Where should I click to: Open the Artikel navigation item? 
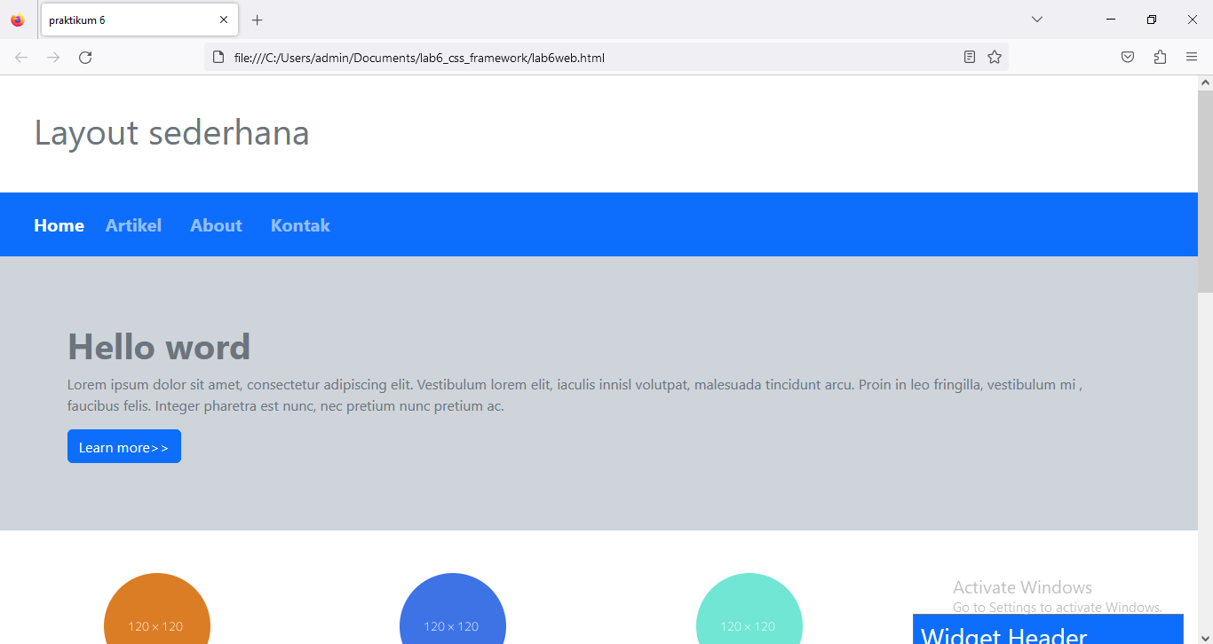(133, 224)
